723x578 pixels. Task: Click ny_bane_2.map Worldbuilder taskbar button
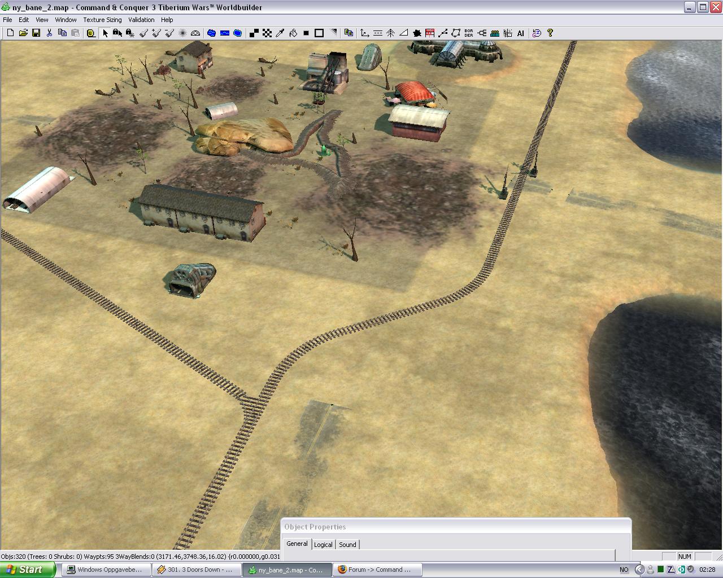pos(287,570)
